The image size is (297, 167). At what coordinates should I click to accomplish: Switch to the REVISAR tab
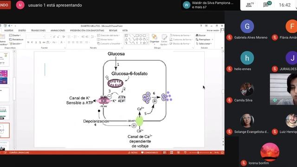tap(113, 31)
